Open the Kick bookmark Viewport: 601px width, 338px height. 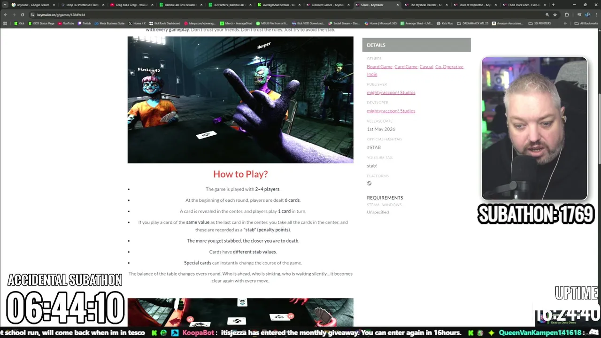(x=19, y=23)
